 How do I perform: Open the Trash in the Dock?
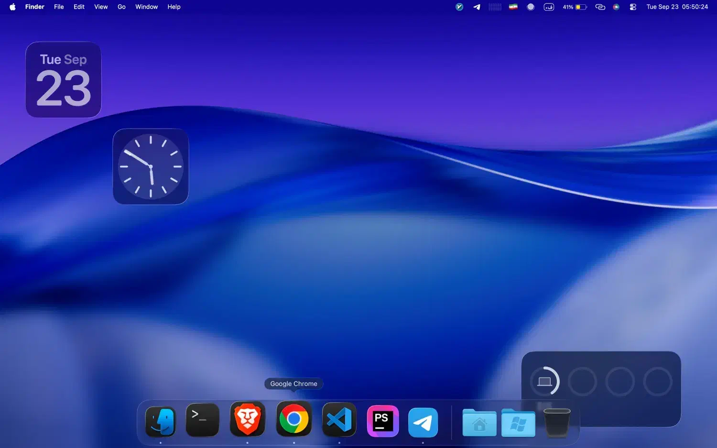click(x=557, y=422)
